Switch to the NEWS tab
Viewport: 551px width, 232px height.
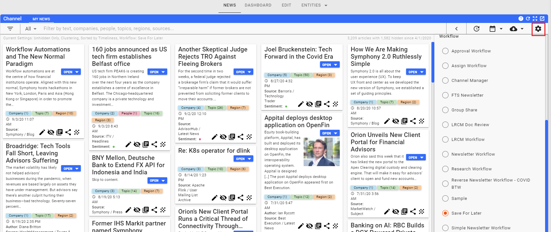pyautogui.click(x=230, y=5)
